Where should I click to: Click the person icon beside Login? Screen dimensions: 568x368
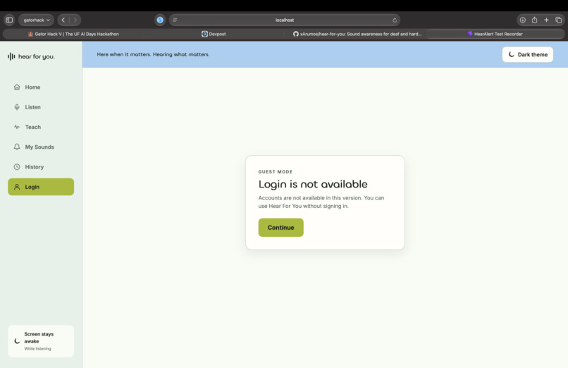(x=17, y=187)
